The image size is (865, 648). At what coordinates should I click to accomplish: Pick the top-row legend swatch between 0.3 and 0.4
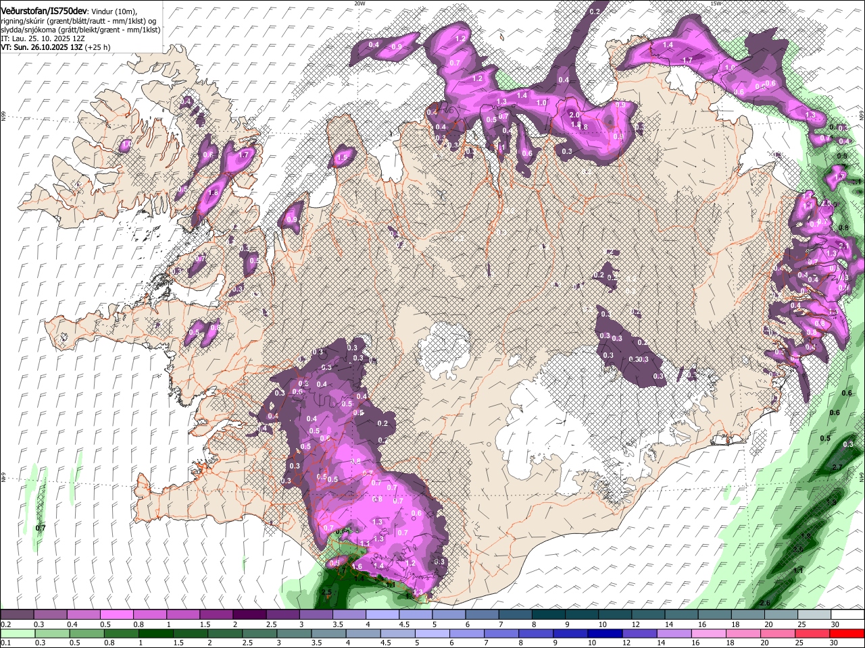50,615
